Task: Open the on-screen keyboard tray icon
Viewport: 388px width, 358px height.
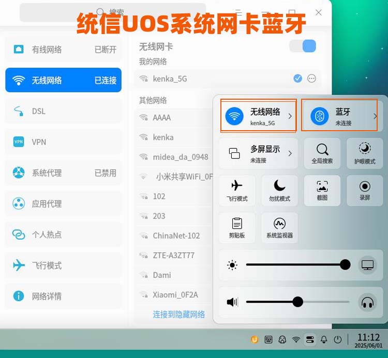Action: pos(268,339)
